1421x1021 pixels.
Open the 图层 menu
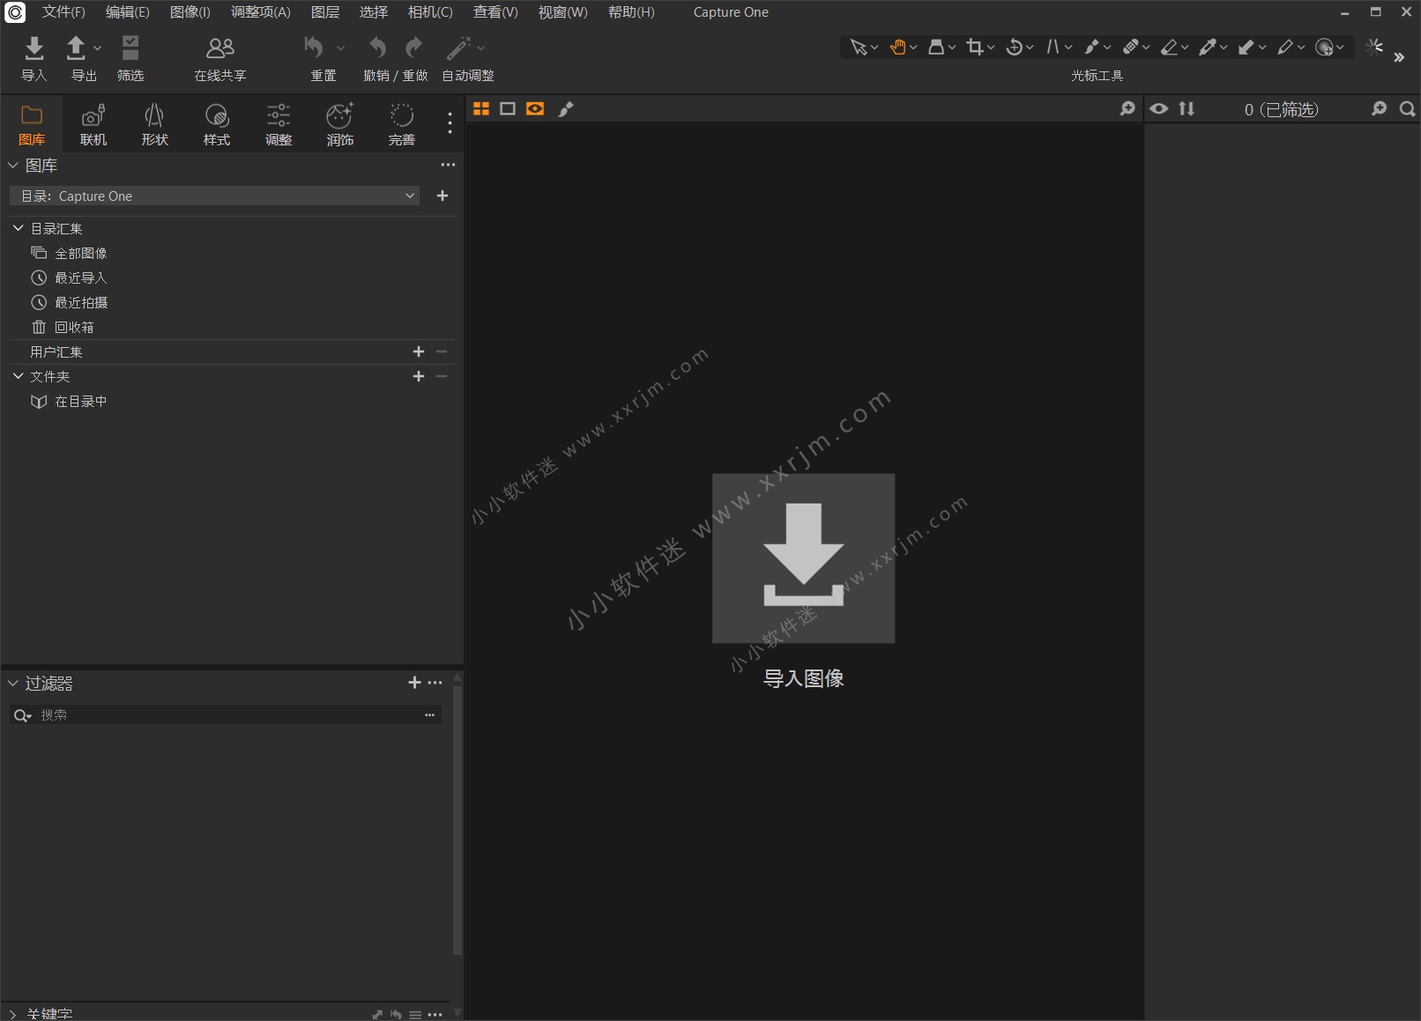pos(324,12)
